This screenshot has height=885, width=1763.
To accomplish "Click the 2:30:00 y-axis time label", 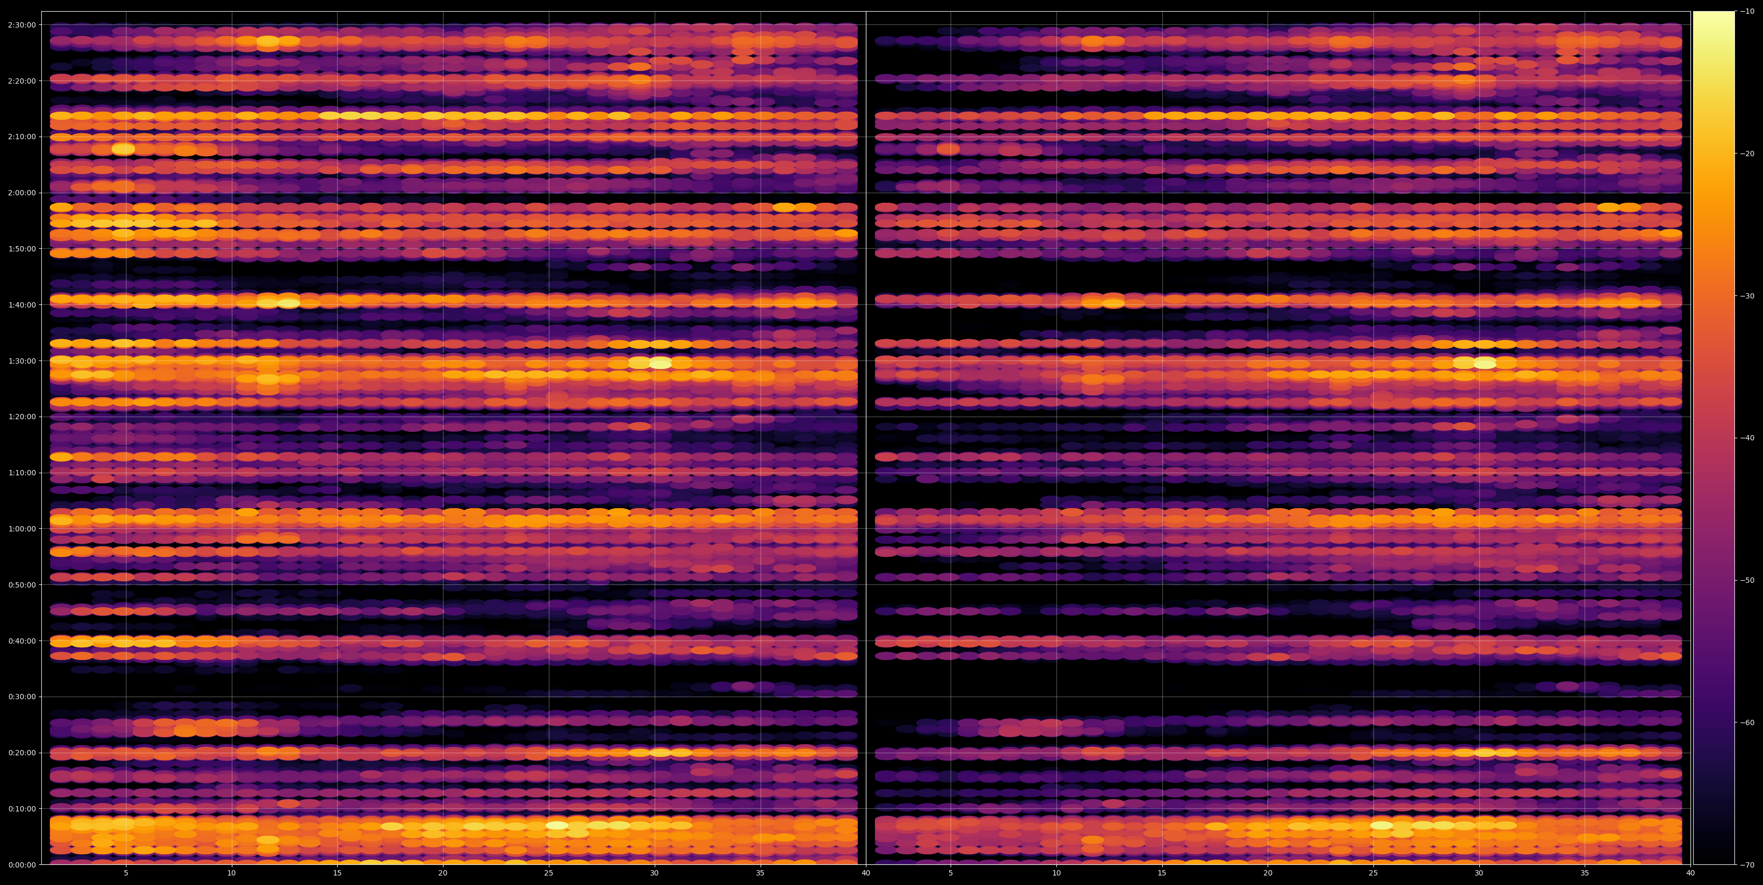I will (x=22, y=25).
